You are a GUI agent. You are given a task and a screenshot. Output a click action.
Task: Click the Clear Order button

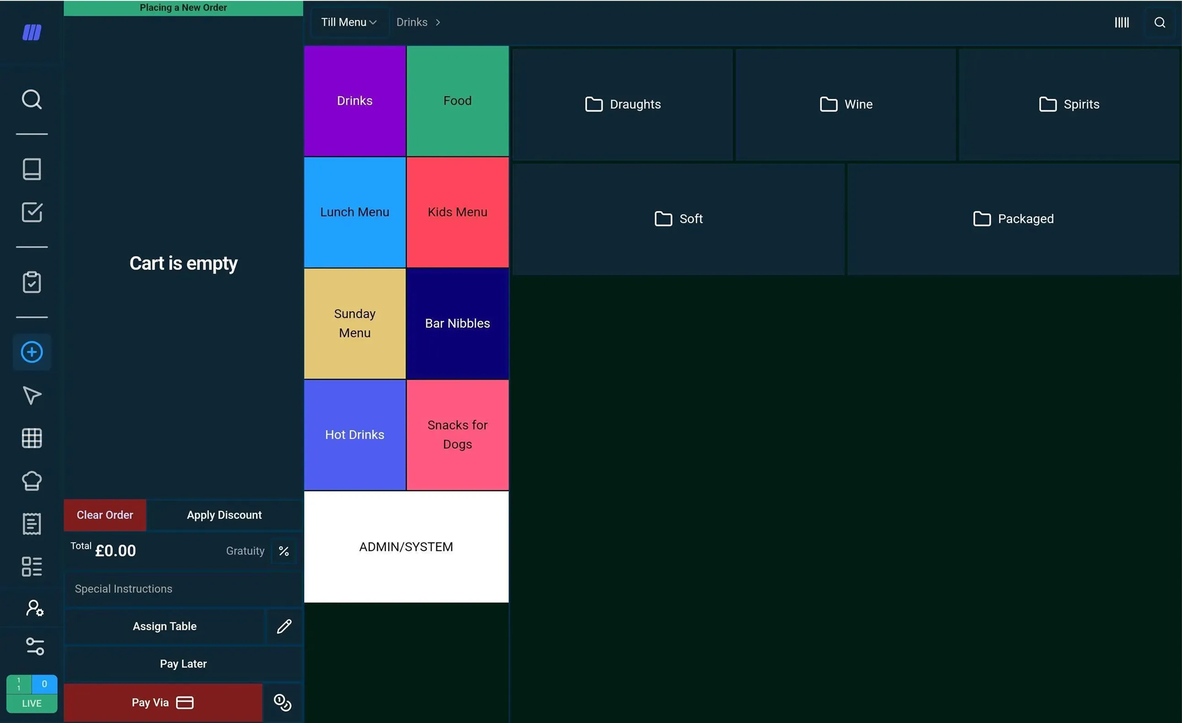tap(105, 514)
